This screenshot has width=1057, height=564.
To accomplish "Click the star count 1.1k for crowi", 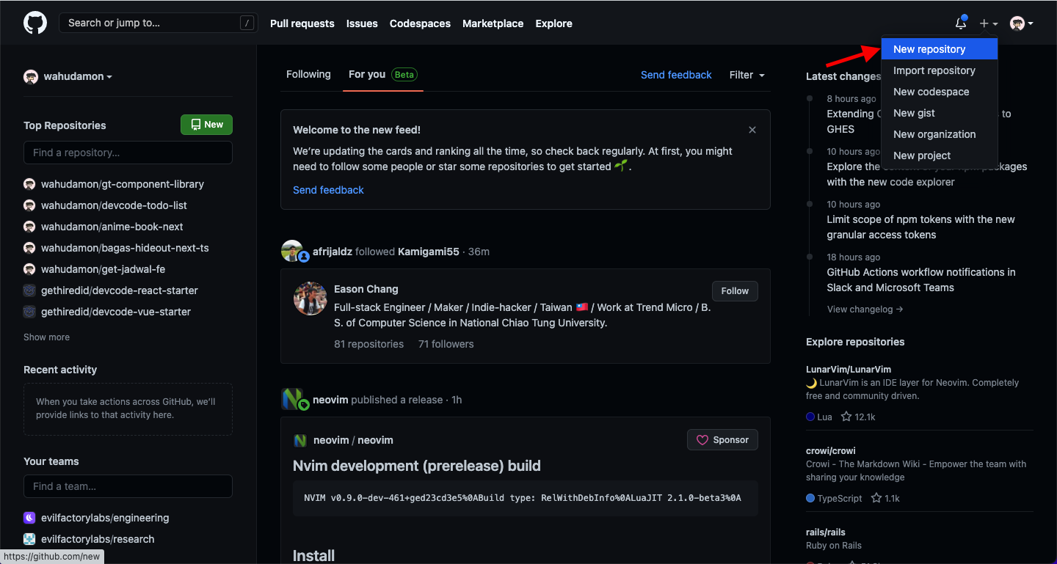I will pos(885,498).
